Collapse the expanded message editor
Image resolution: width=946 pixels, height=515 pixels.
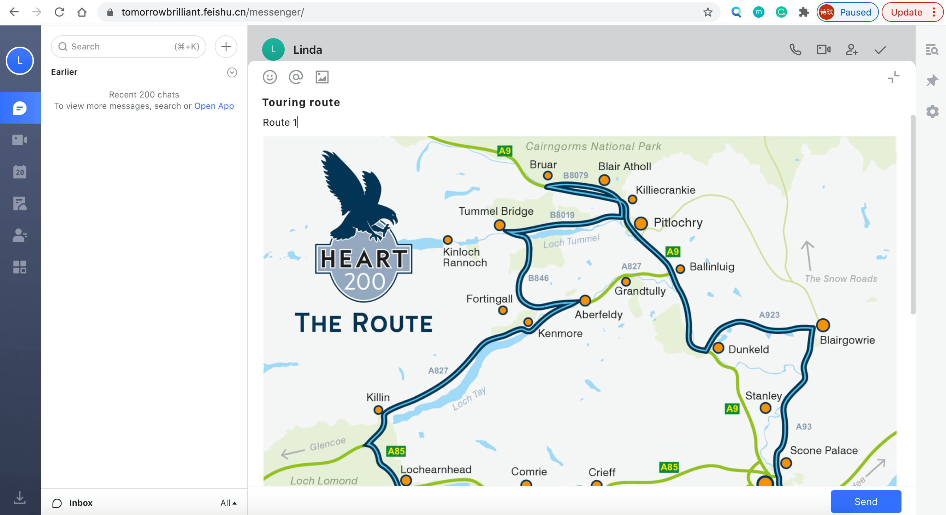tap(893, 77)
